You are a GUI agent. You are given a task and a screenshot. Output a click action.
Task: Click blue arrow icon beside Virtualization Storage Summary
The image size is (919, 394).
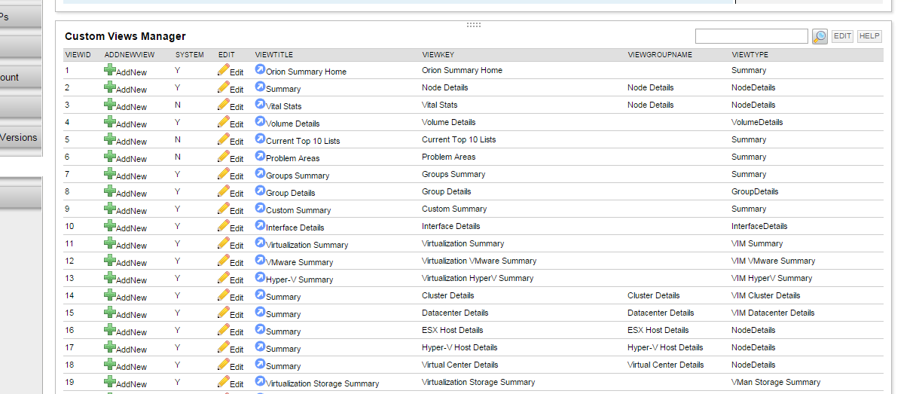click(261, 381)
